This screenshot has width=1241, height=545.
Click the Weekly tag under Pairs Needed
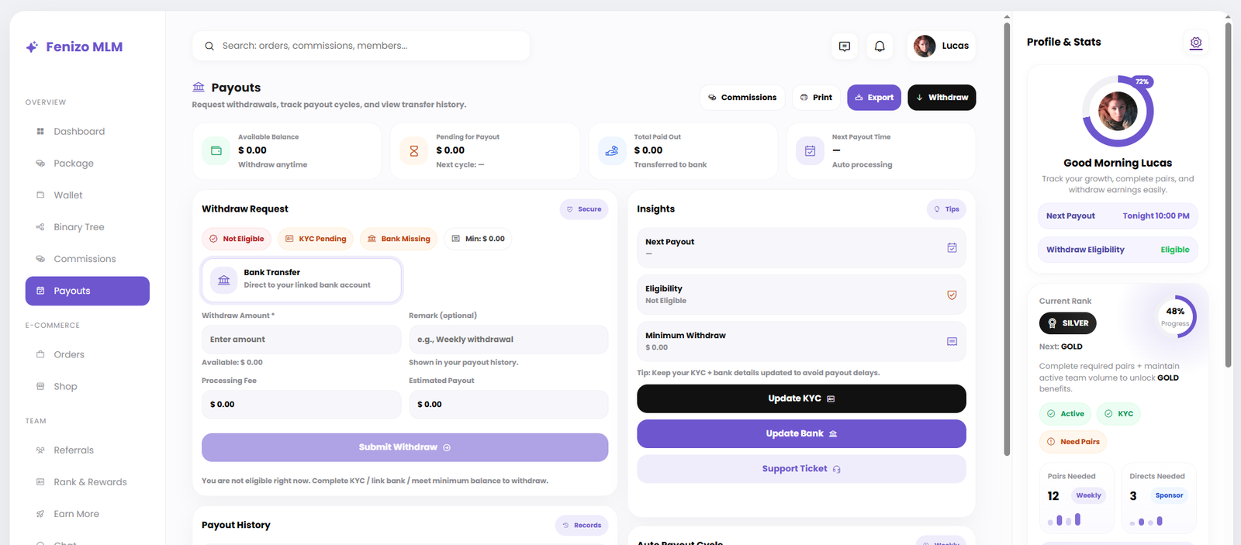coord(1088,495)
